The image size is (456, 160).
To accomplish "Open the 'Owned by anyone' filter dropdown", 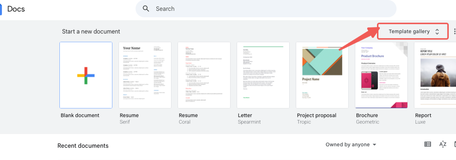I will pyautogui.click(x=351, y=144).
